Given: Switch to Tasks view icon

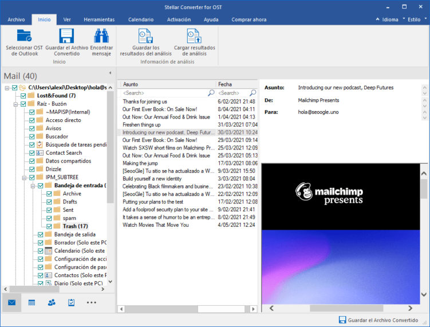Looking at the screenshot, I should tap(72, 302).
